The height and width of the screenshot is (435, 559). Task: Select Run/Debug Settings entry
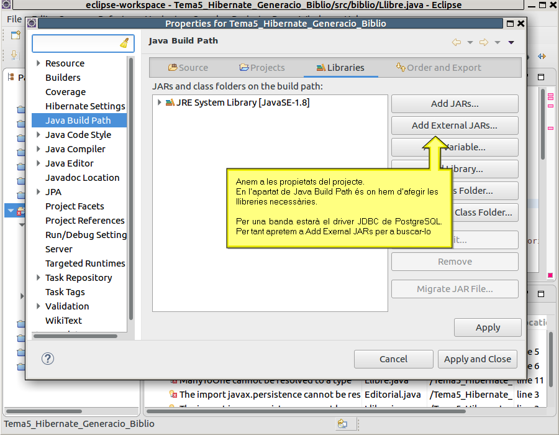86,235
